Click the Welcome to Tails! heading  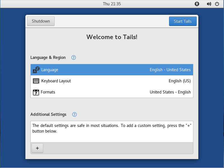(112, 37)
